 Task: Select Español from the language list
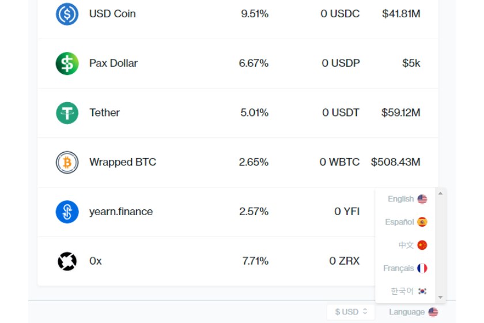coord(406,222)
